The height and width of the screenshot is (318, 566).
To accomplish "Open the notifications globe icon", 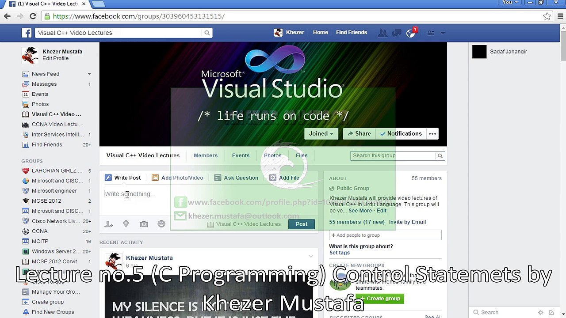I will 411,33.
